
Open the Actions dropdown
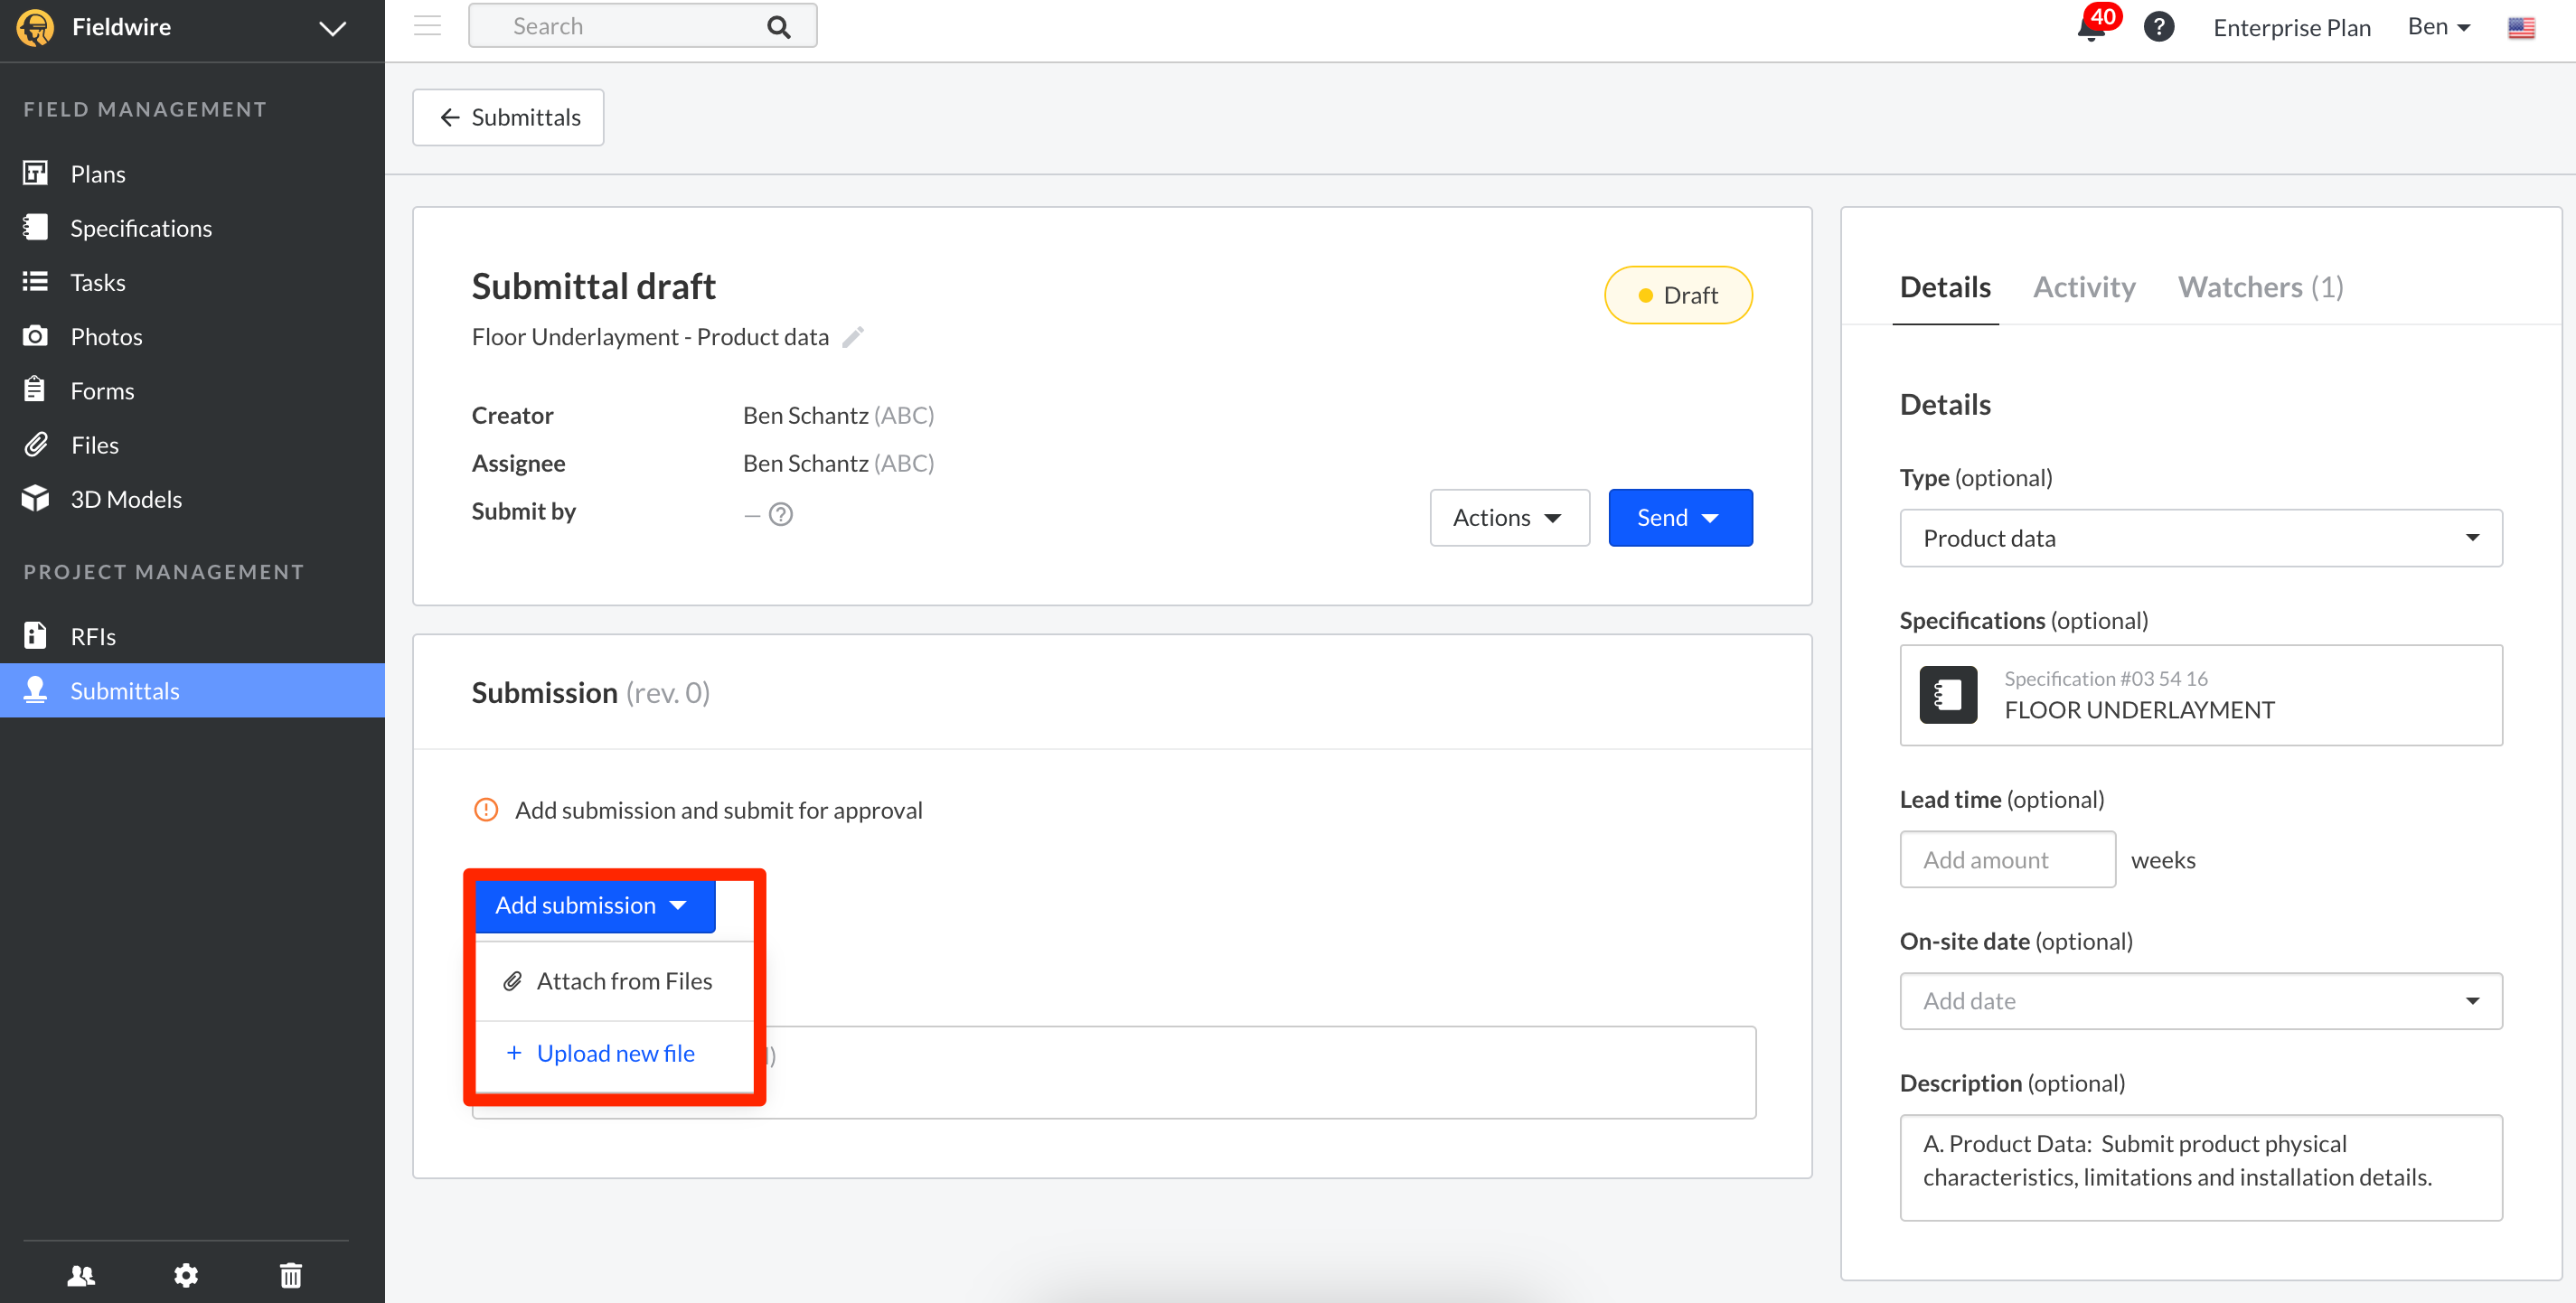pyautogui.click(x=1509, y=517)
